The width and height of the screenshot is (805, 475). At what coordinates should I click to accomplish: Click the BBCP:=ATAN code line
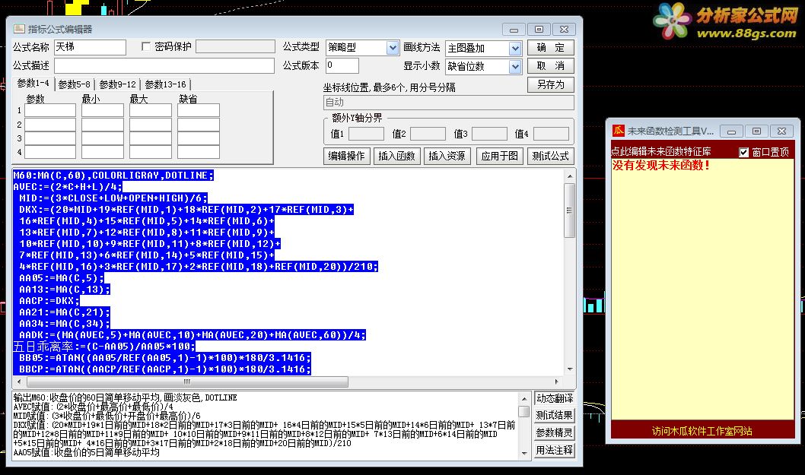click(x=165, y=369)
